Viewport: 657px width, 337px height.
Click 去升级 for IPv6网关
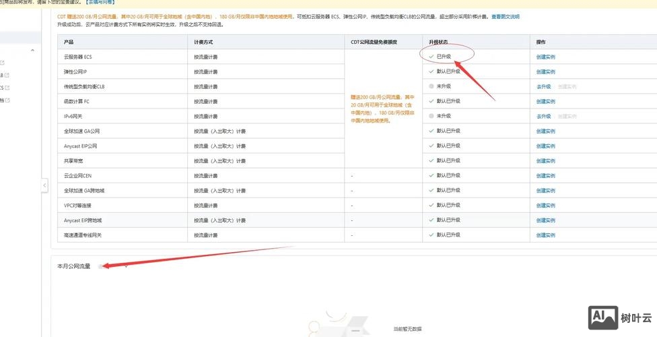coord(543,116)
